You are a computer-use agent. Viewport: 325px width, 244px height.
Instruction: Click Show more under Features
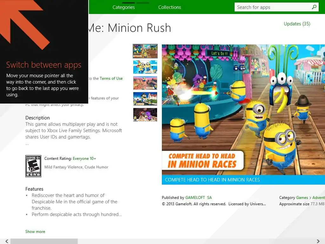pos(35,232)
